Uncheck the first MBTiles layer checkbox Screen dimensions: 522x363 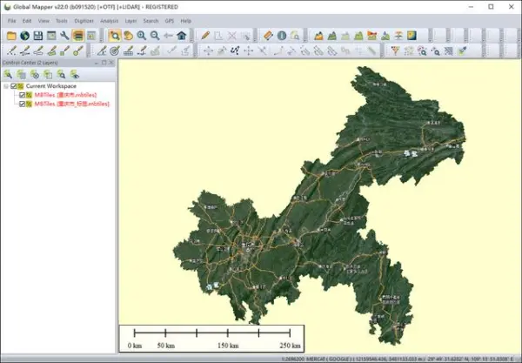23,95
